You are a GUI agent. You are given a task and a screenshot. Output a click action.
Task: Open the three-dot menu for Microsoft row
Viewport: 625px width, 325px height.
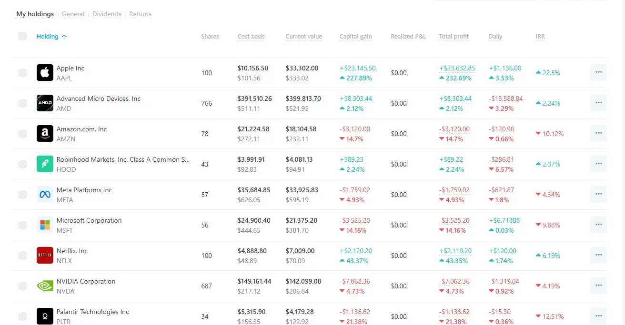[x=598, y=225]
